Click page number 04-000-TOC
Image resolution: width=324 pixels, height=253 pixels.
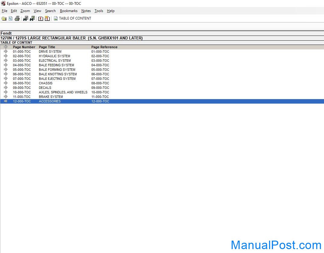point(22,65)
